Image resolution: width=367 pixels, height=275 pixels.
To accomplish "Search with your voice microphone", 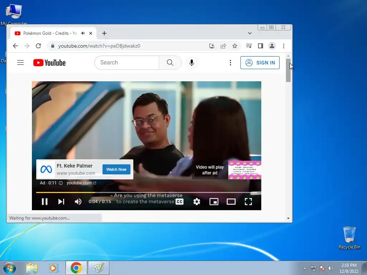I will point(191,62).
